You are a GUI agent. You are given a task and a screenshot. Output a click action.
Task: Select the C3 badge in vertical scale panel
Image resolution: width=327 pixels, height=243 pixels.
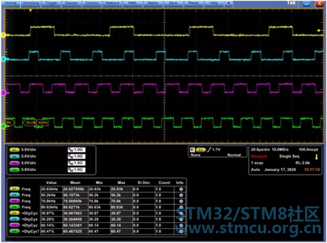pyautogui.click(x=14, y=163)
